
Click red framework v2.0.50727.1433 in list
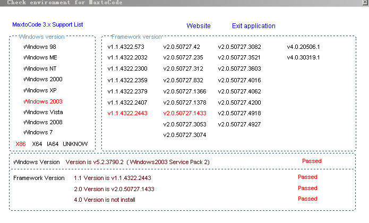pos(185,113)
